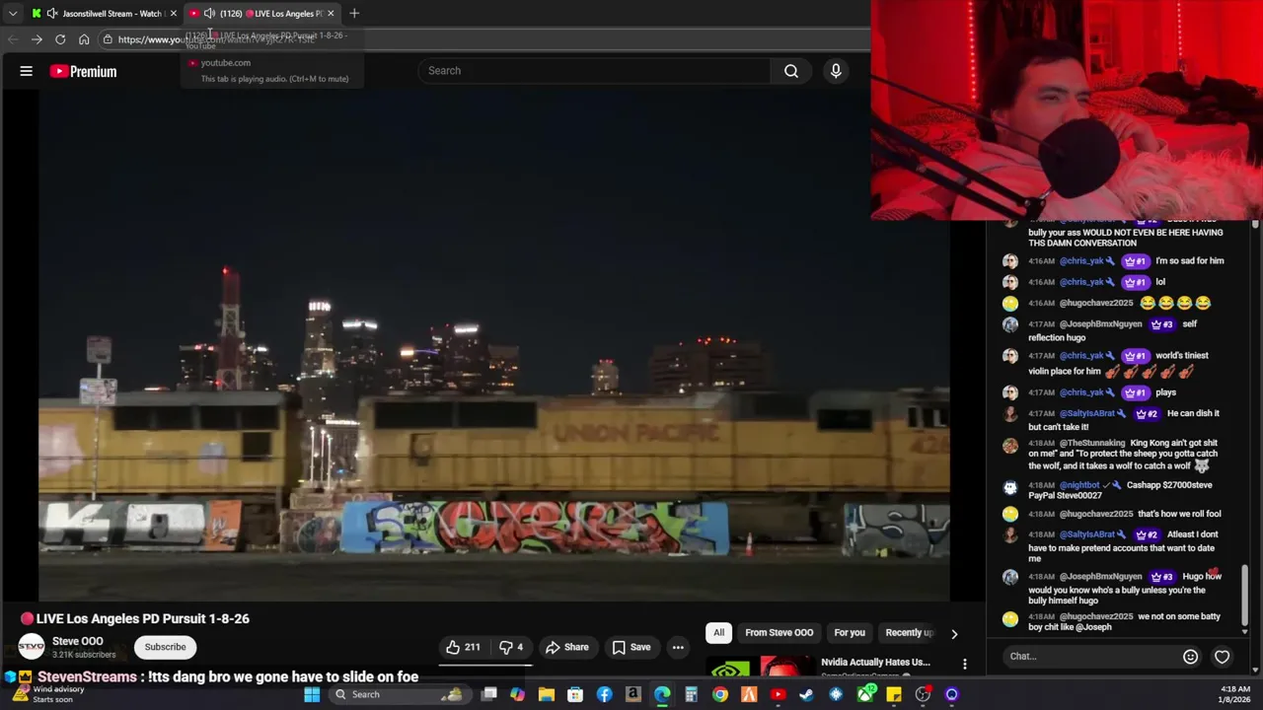Open Sticky Notes from taskbar
Image resolution: width=1263 pixels, height=710 pixels.
tap(894, 694)
